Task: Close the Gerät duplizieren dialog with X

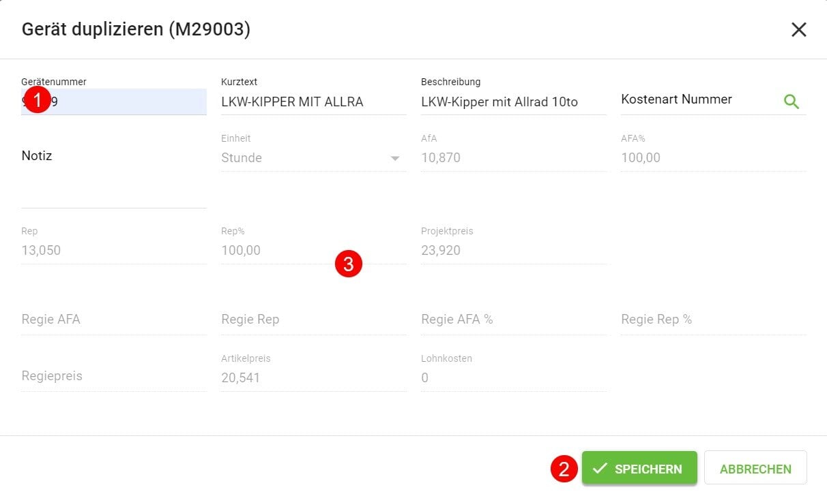Action: tap(798, 29)
